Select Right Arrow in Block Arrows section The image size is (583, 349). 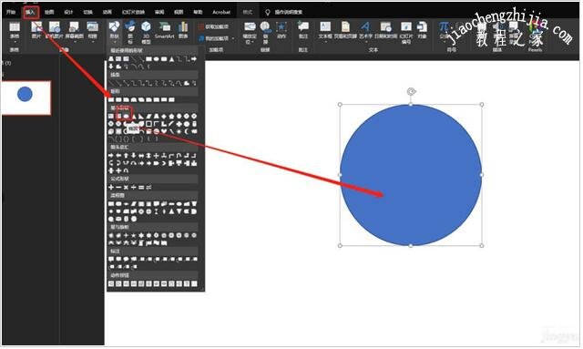pos(111,156)
